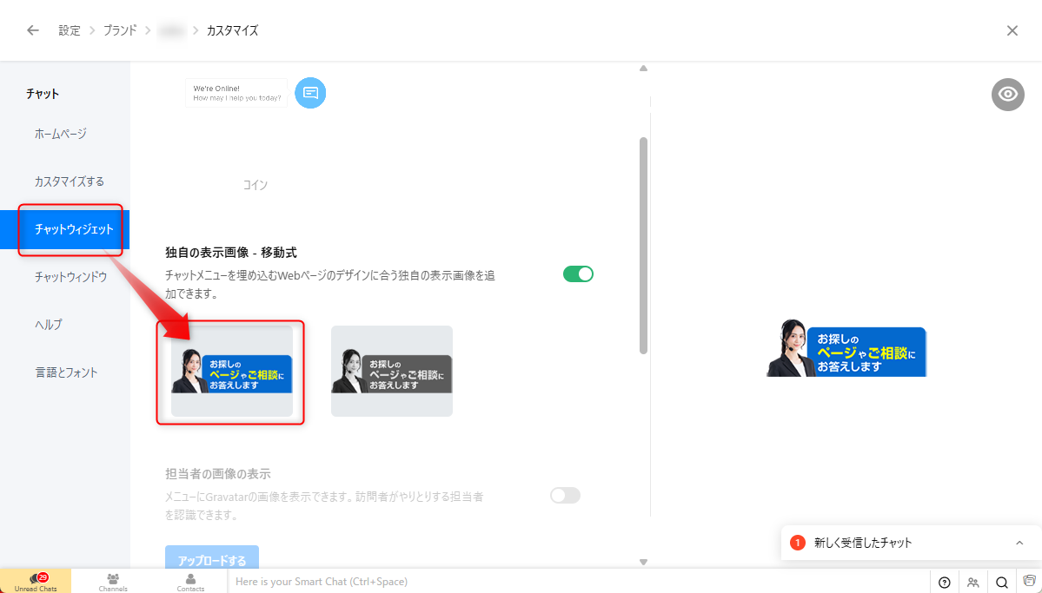Screen dimensions: 1042x593
Task: Disable the 独自の表示画像 toggle
Action: pyautogui.click(x=578, y=274)
